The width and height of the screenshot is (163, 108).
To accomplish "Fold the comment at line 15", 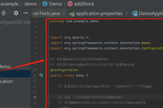I will tap(48, 97).
